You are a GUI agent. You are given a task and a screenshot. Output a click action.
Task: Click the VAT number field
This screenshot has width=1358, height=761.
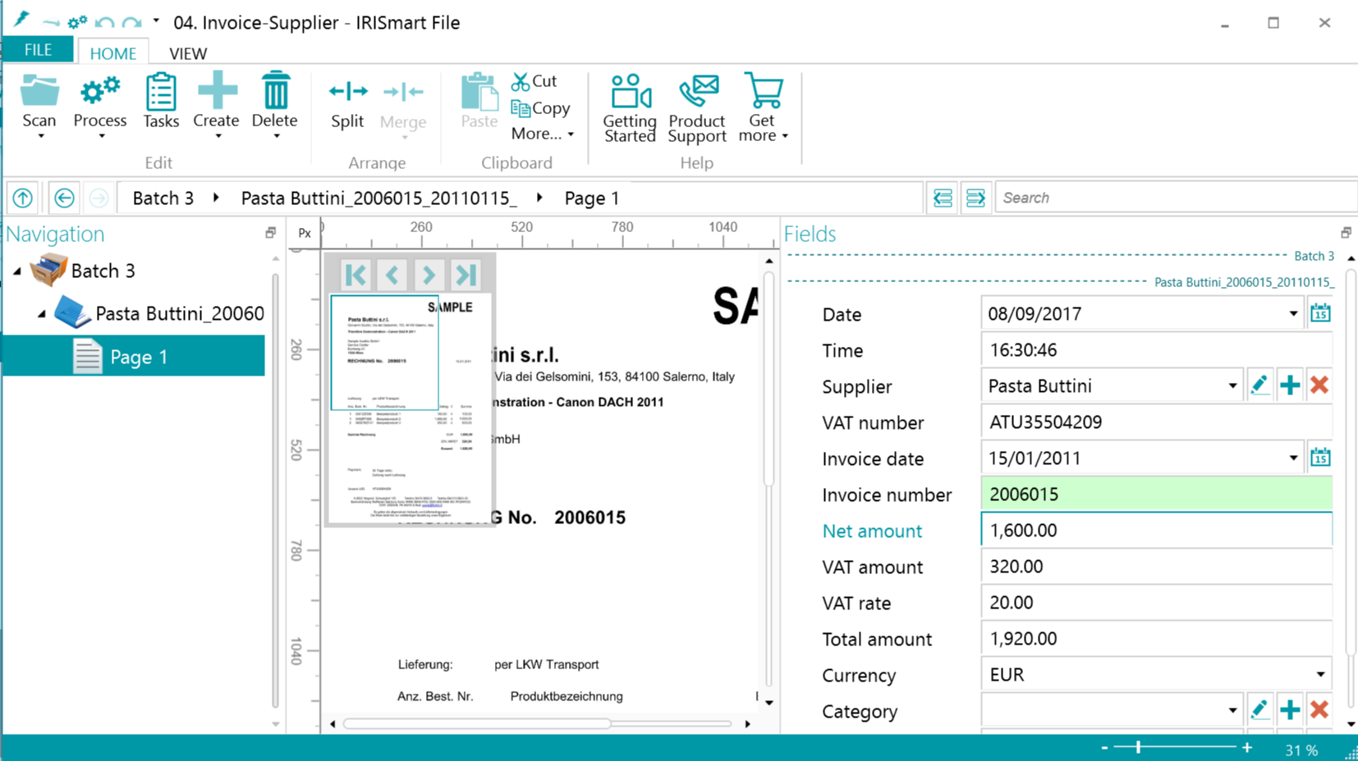[x=1156, y=422]
